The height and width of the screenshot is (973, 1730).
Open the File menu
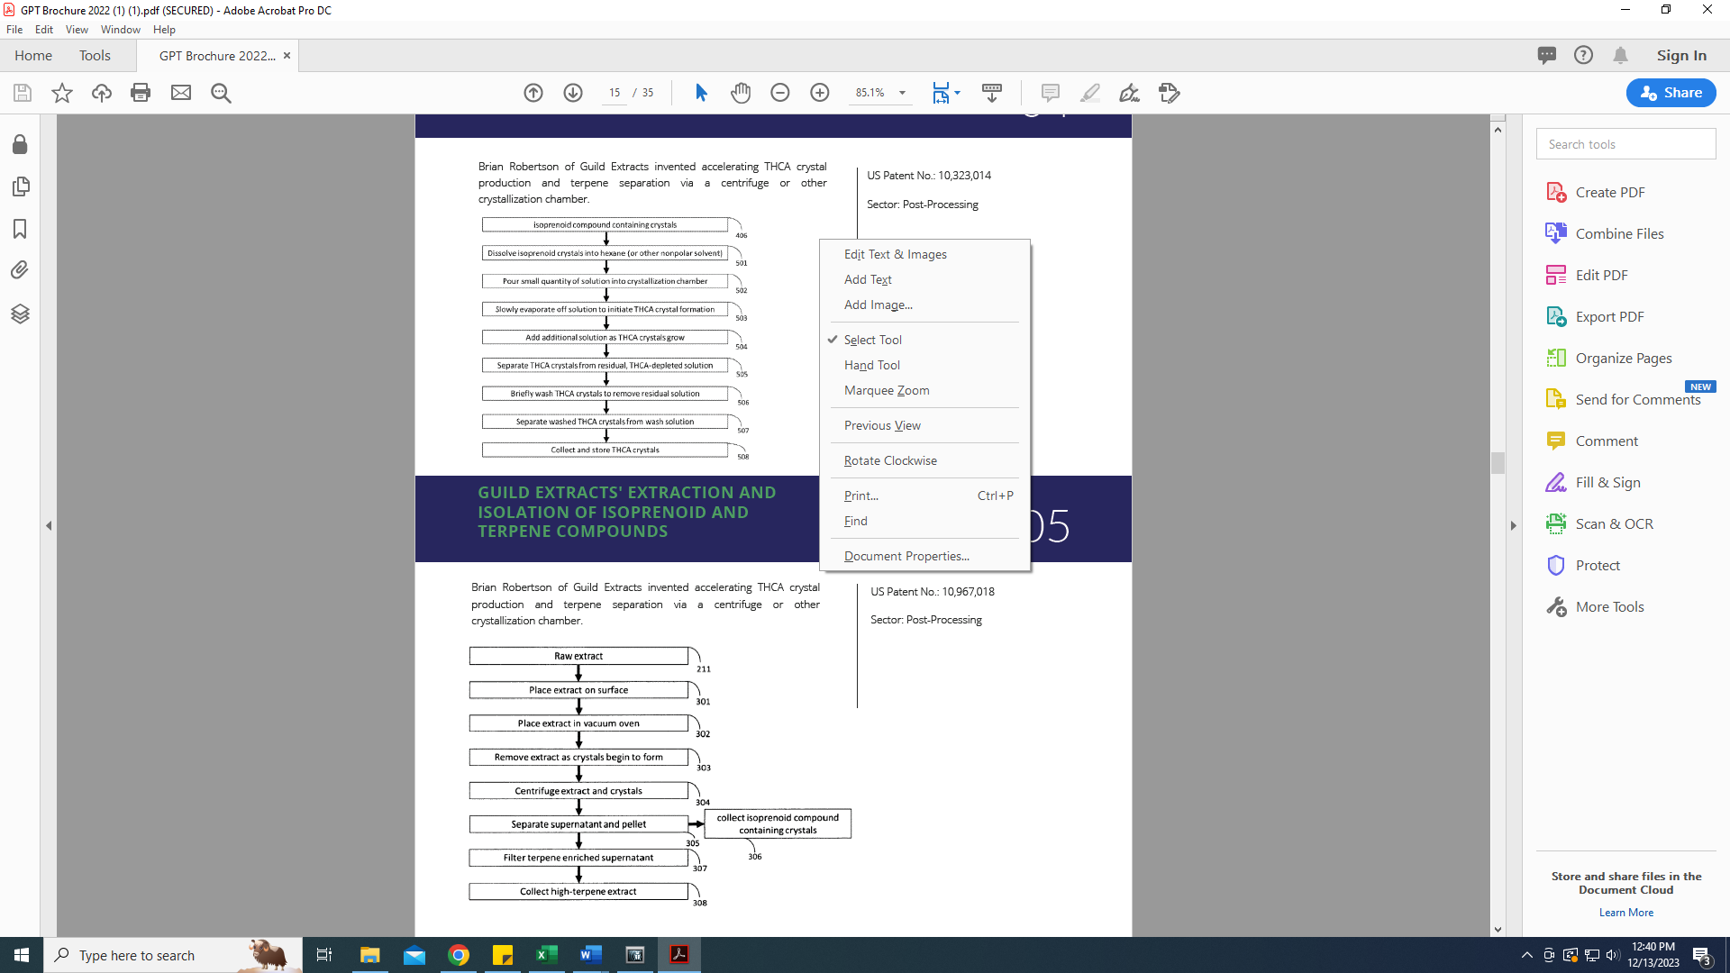tap(14, 30)
